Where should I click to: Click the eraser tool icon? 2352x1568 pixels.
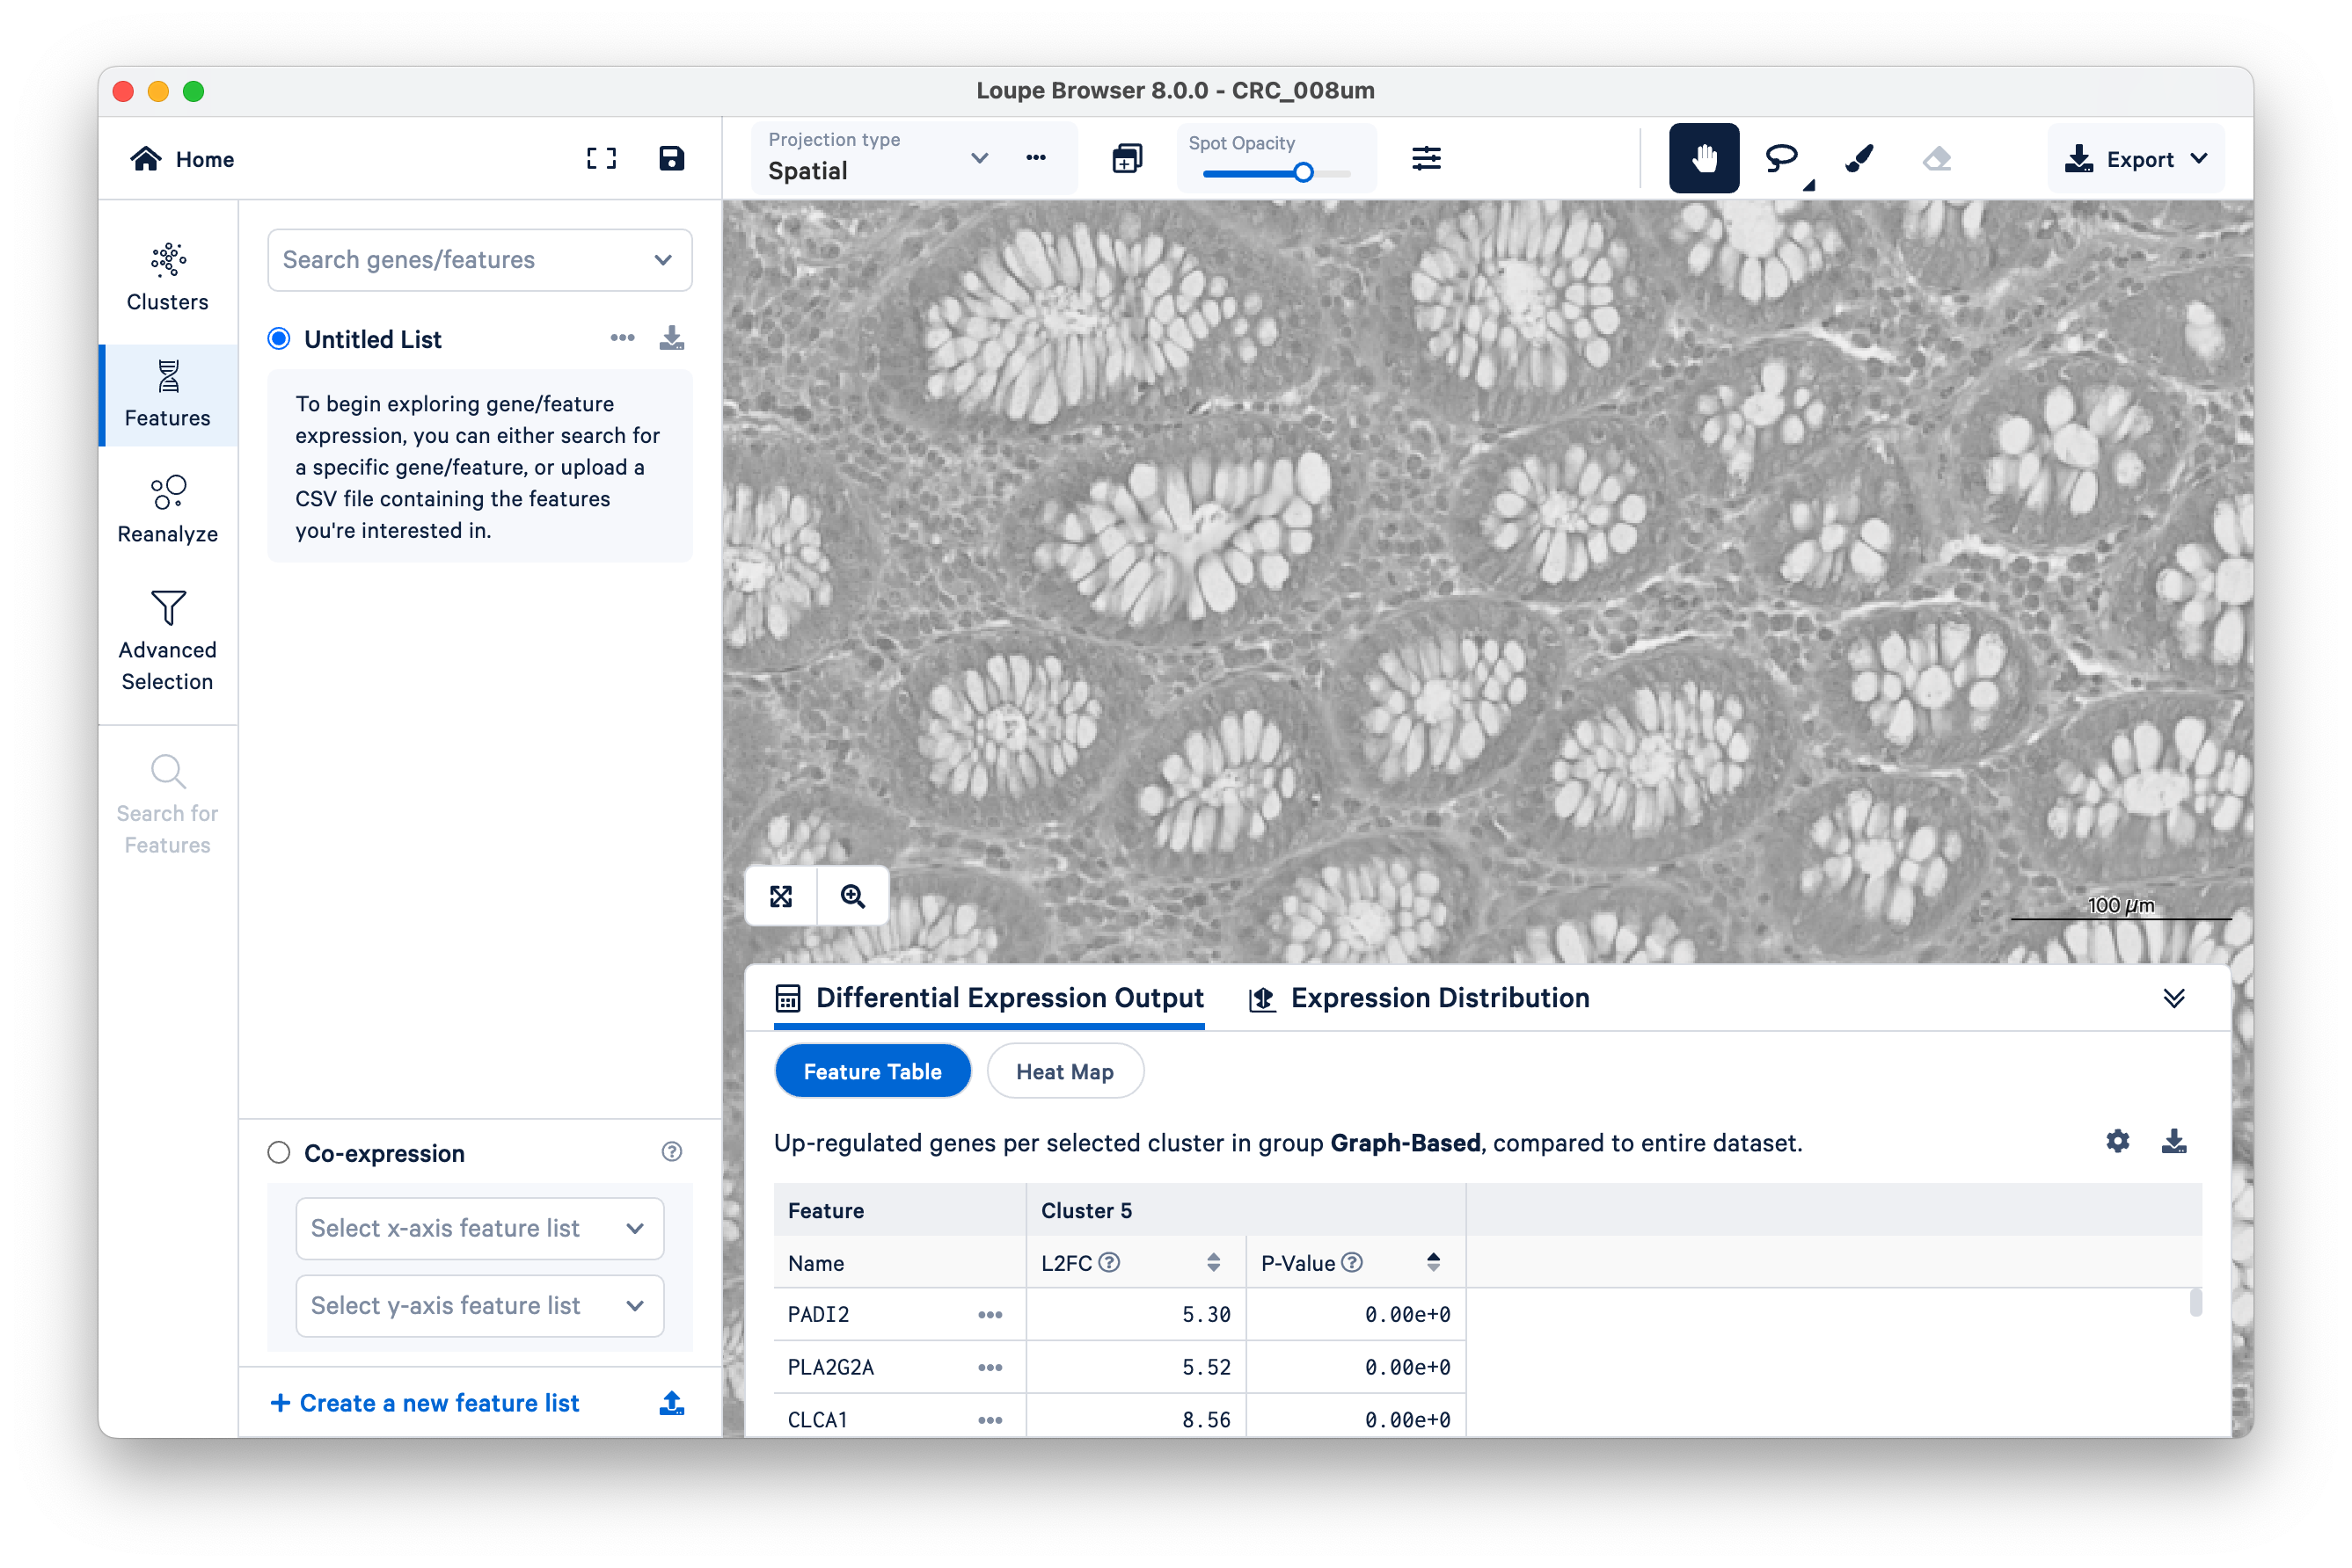click(x=1937, y=158)
